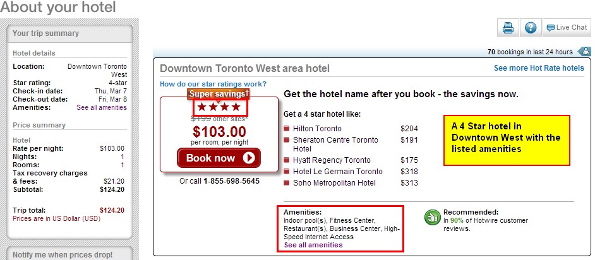The image size is (595, 260).
Task: Open See all amenities under Amenities list
Action: point(313,245)
